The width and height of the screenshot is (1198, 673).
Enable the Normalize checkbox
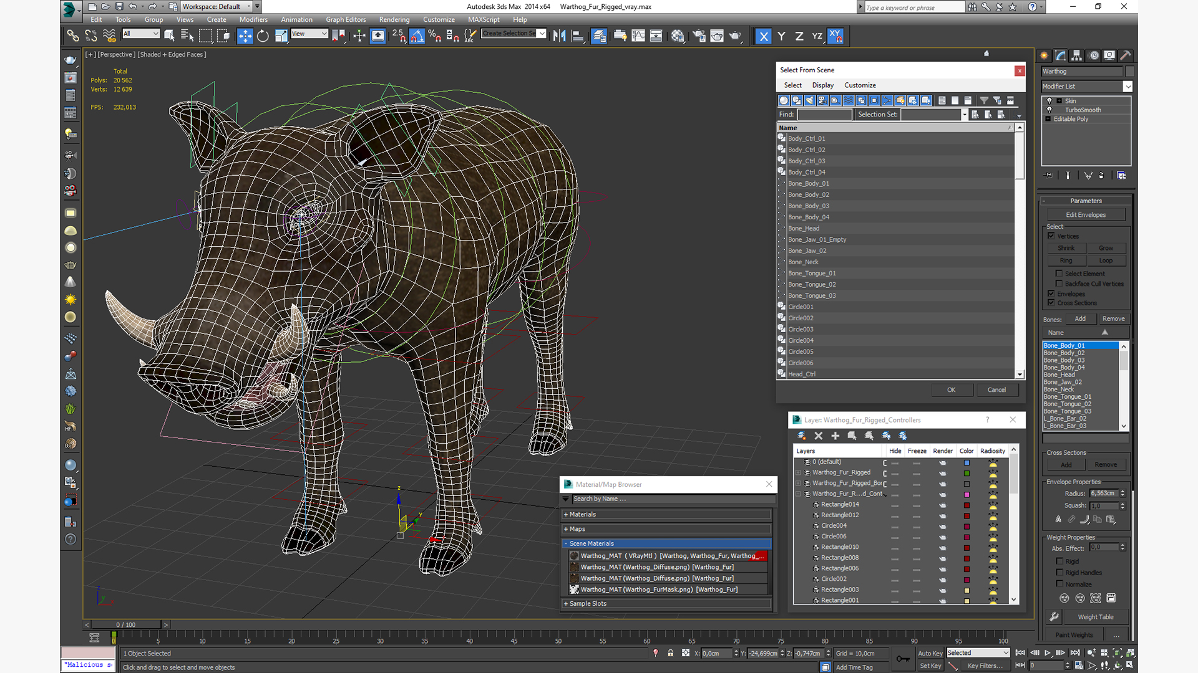pyautogui.click(x=1059, y=584)
